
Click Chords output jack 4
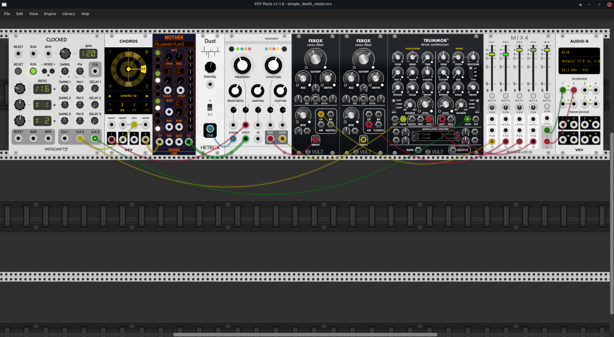[145, 139]
